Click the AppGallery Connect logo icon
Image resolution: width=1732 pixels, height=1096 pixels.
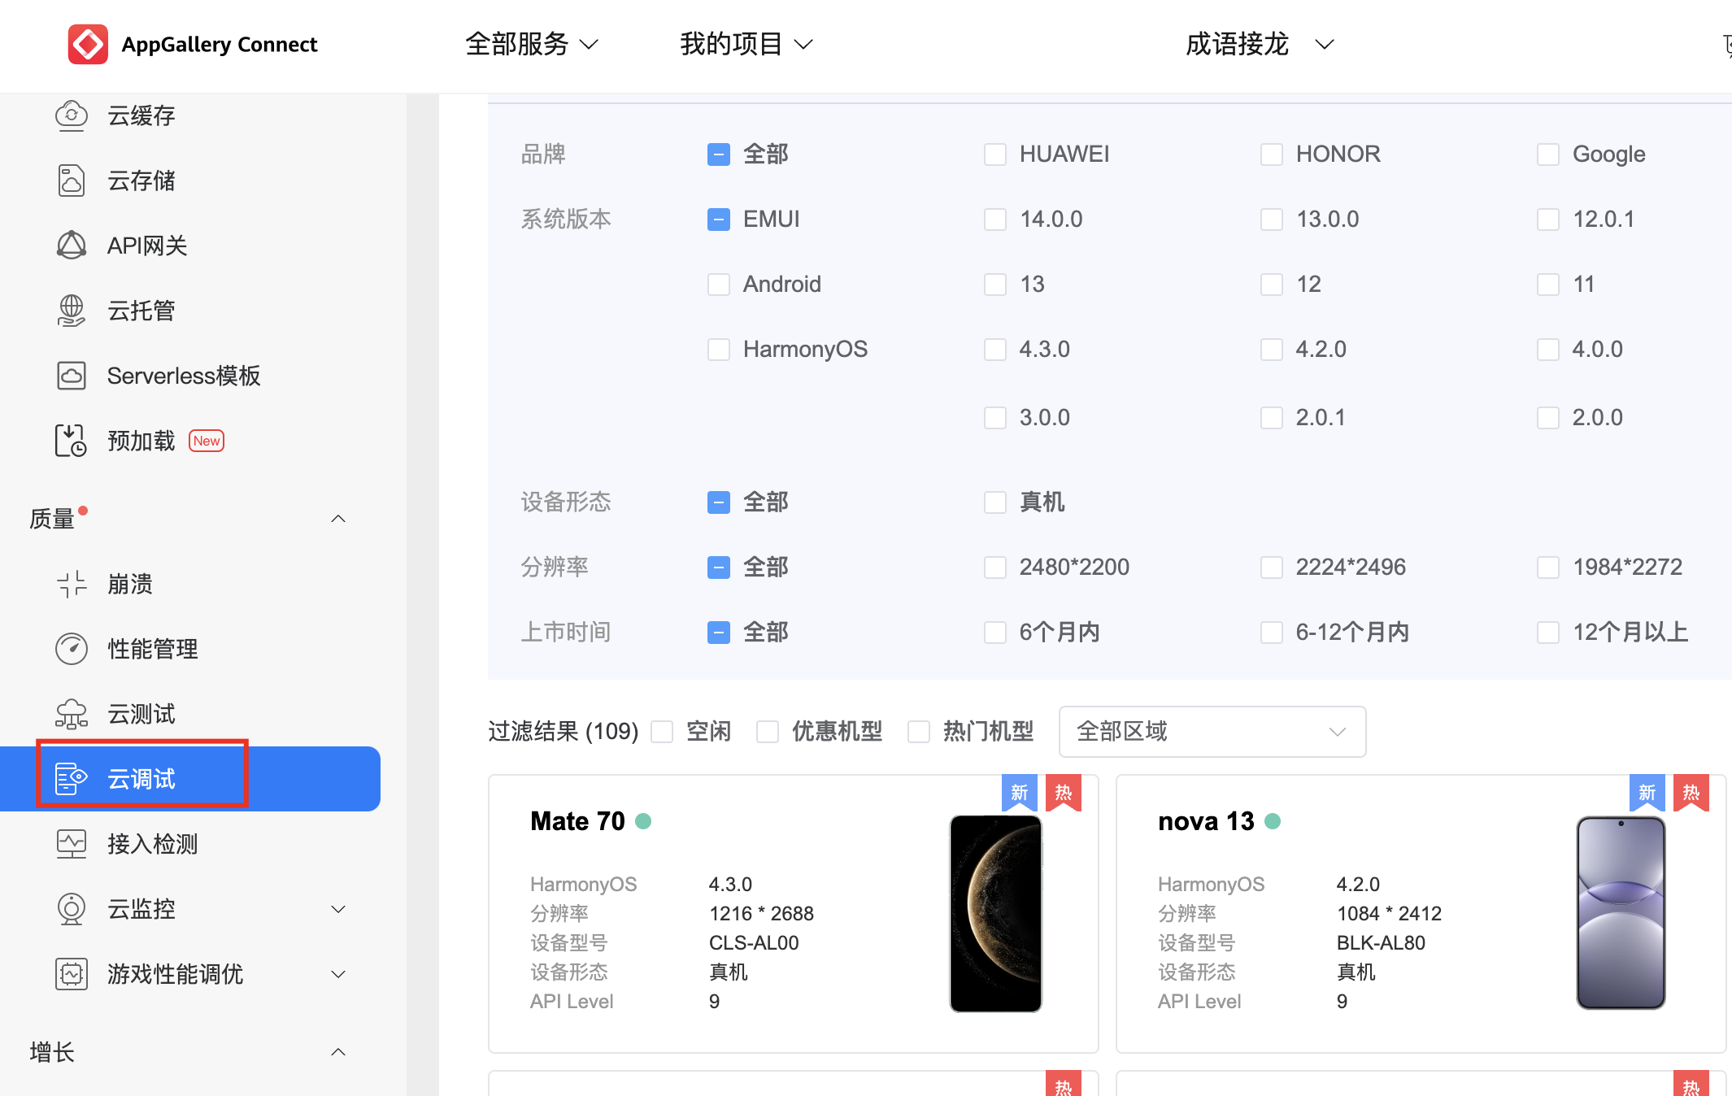point(88,44)
